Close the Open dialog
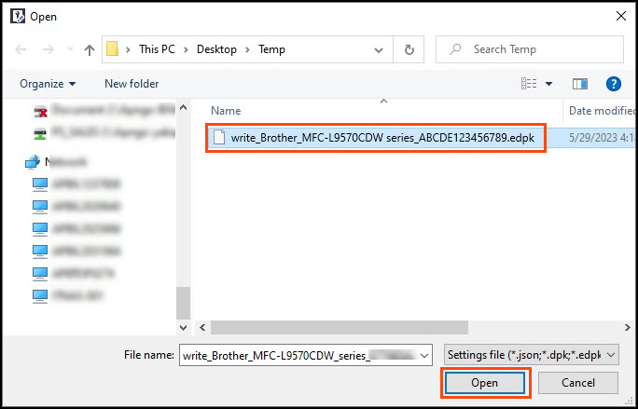This screenshot has height=409, width=638. point(621,16)
